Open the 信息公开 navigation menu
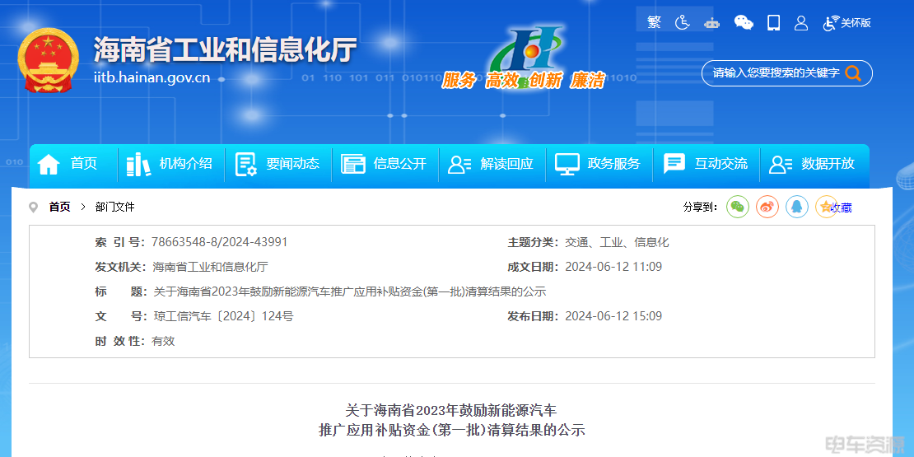Image resolution: width=914 pixels, height=457 pixels. [x=385, y=164]
